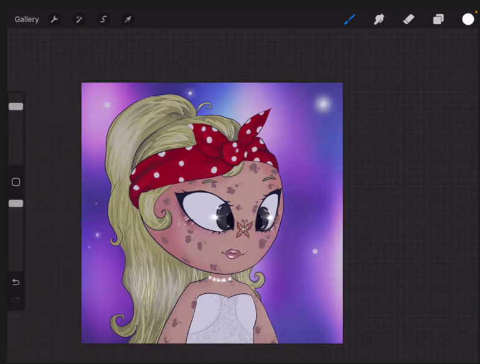Activate the Transform arrow tool
This screenshot has width=480, height=364.
tap(128, 19)
